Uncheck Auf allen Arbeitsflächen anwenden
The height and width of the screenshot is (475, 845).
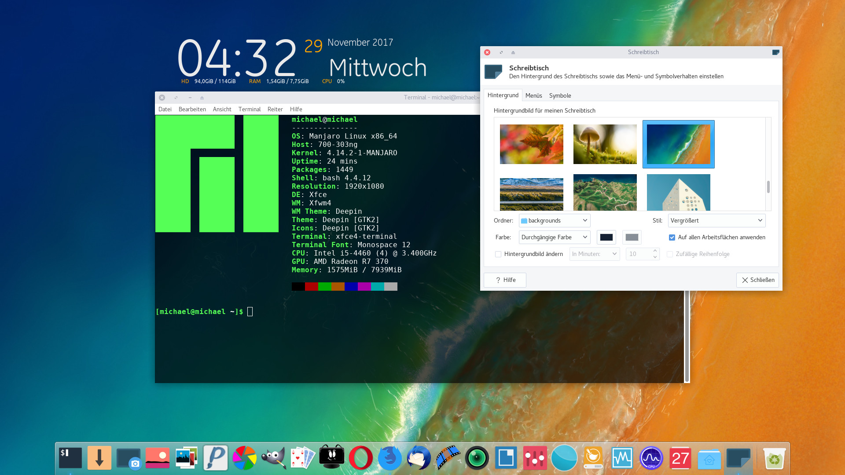(x=672, y=237)
